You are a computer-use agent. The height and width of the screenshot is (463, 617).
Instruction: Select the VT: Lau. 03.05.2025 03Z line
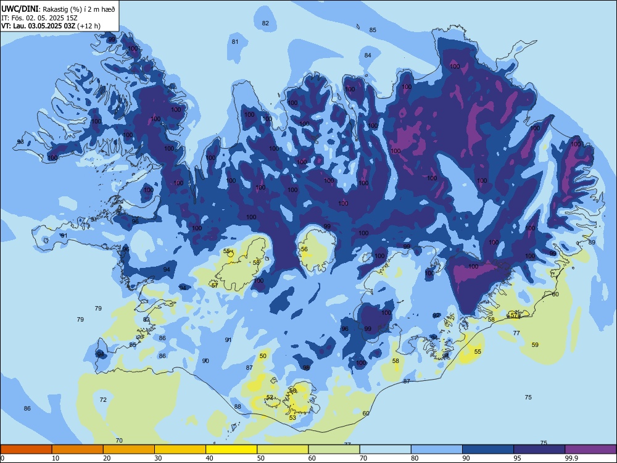(x=51, y=26)
